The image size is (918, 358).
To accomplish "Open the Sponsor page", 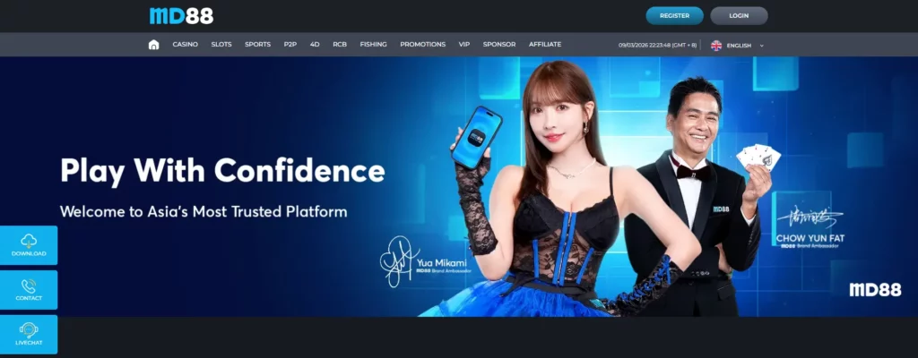I will [499, 45].
